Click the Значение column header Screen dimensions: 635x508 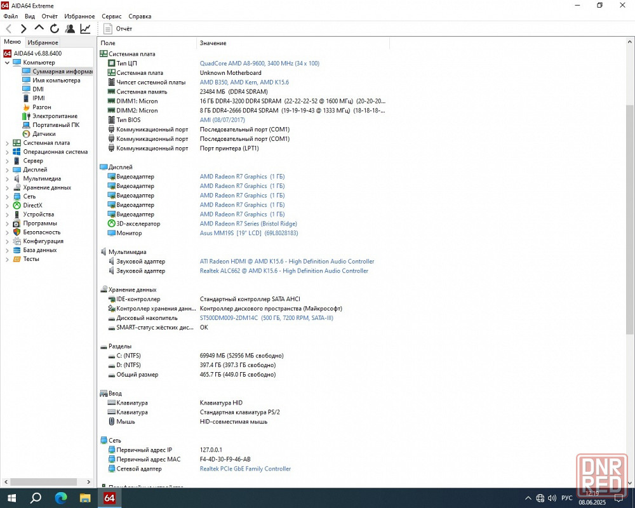[x=293, y=43]
